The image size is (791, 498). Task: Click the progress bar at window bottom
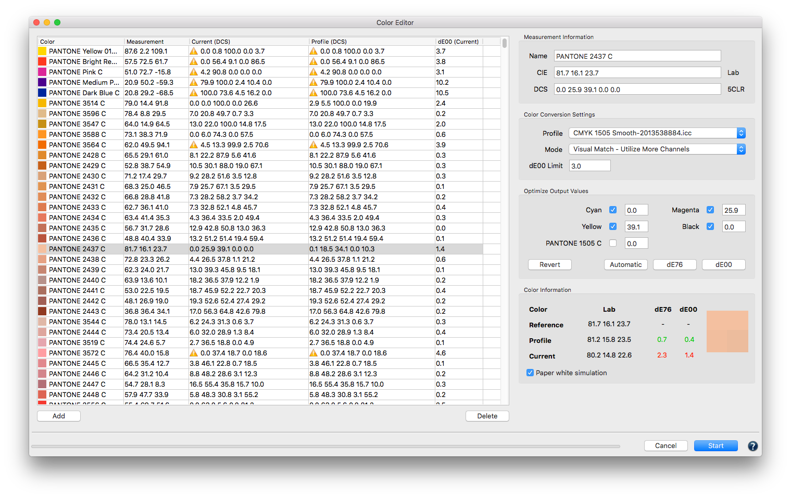[325, 446]
